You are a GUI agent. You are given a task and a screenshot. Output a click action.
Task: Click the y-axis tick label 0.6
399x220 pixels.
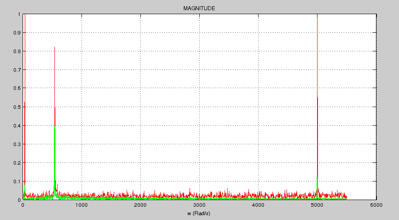(x=17, y=89)
